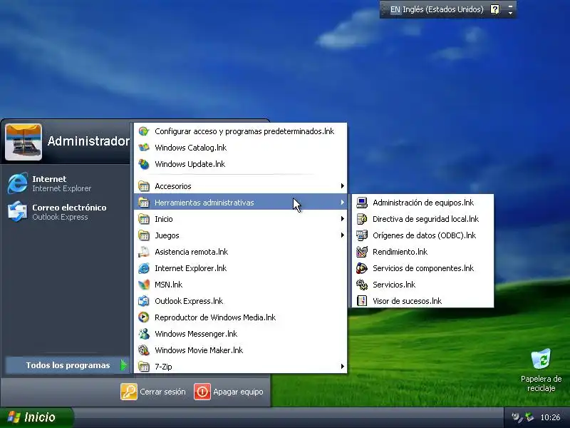Click the Windows Messenger icon
The width and height of the screenshot is (570, 428).
coord(144,334)
